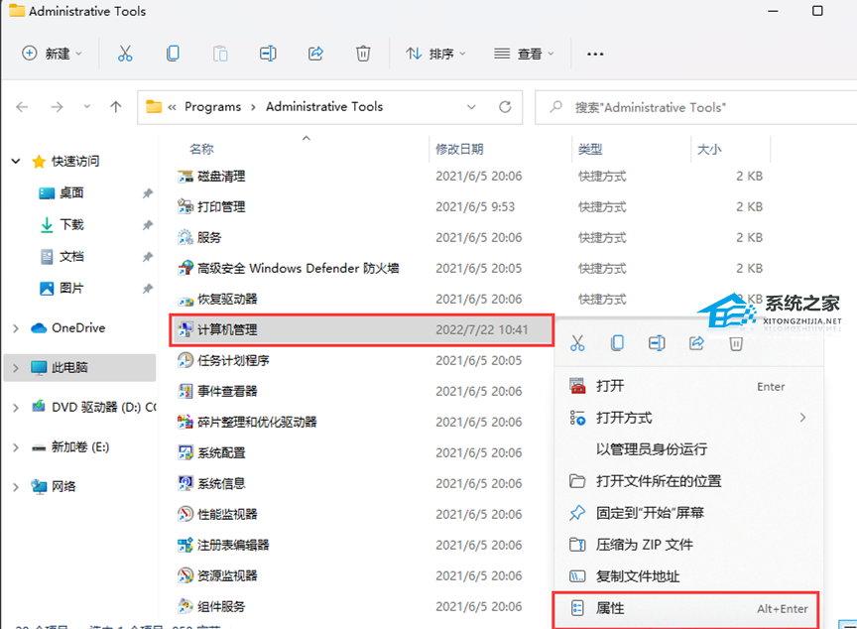Click the 新建 New button
857x629 pixels.
coord(52,53)
